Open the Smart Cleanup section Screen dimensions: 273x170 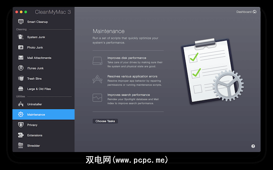(x=44, y=22)
